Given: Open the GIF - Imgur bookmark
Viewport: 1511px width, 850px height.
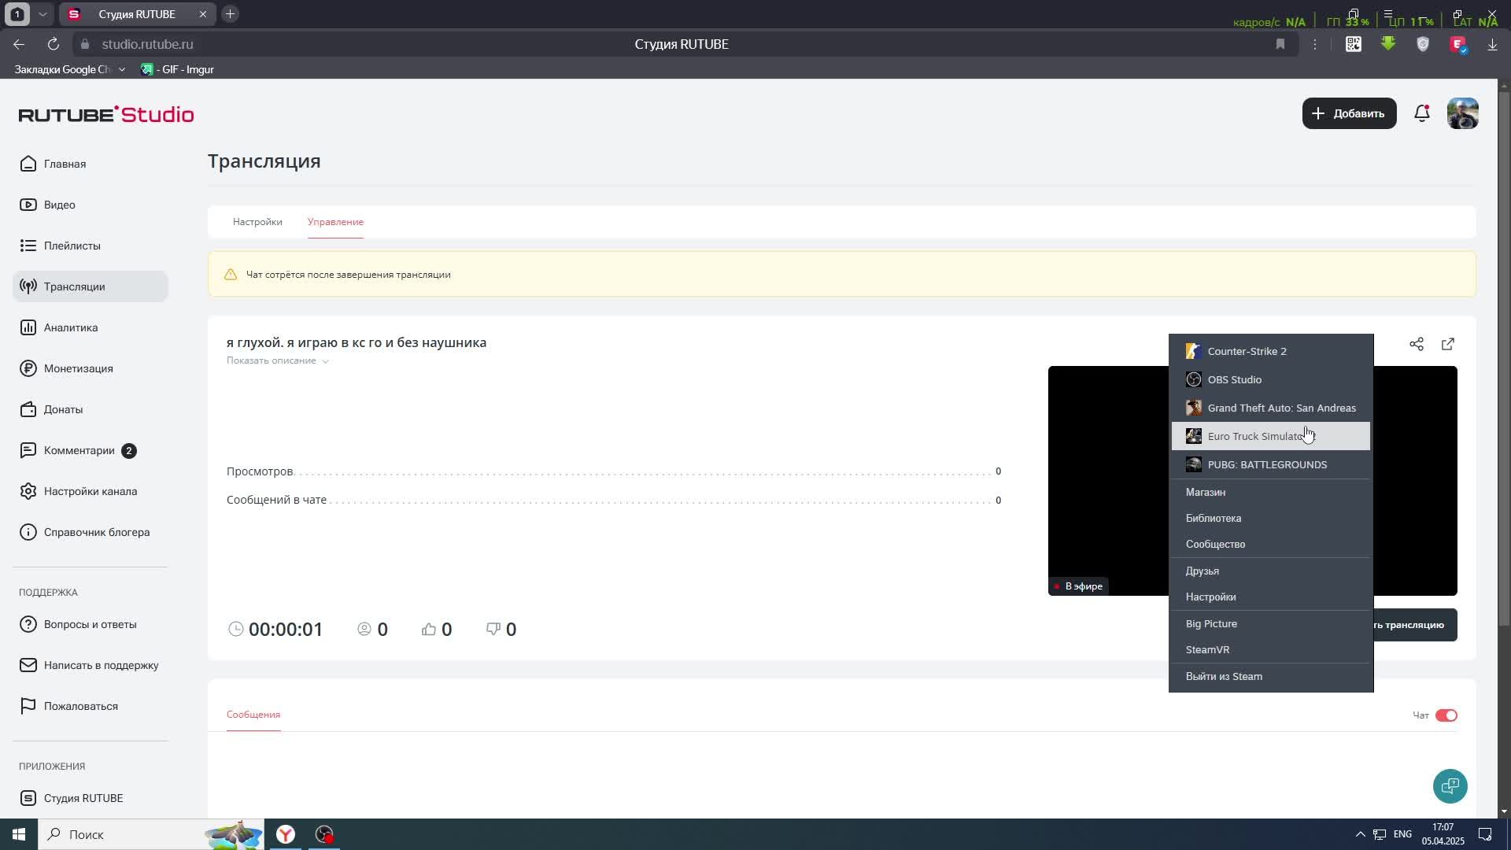Looking at the screenshot, I should coord(178,69).
